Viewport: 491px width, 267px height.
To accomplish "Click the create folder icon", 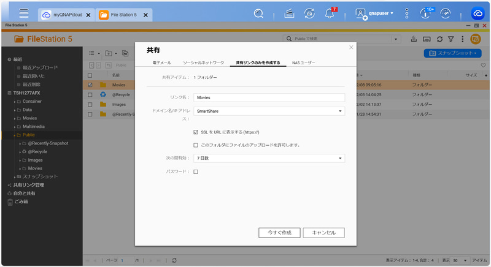I will click(109, 53).
